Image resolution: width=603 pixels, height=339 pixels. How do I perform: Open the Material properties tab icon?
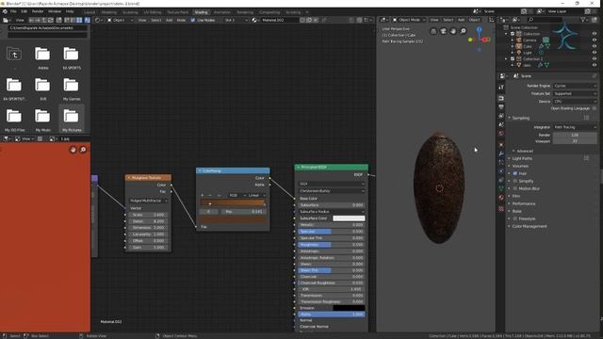pos(501,198)
